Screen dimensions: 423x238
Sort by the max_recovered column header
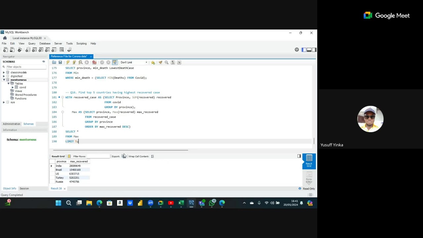pyautogui.click(x=79, y=161)
